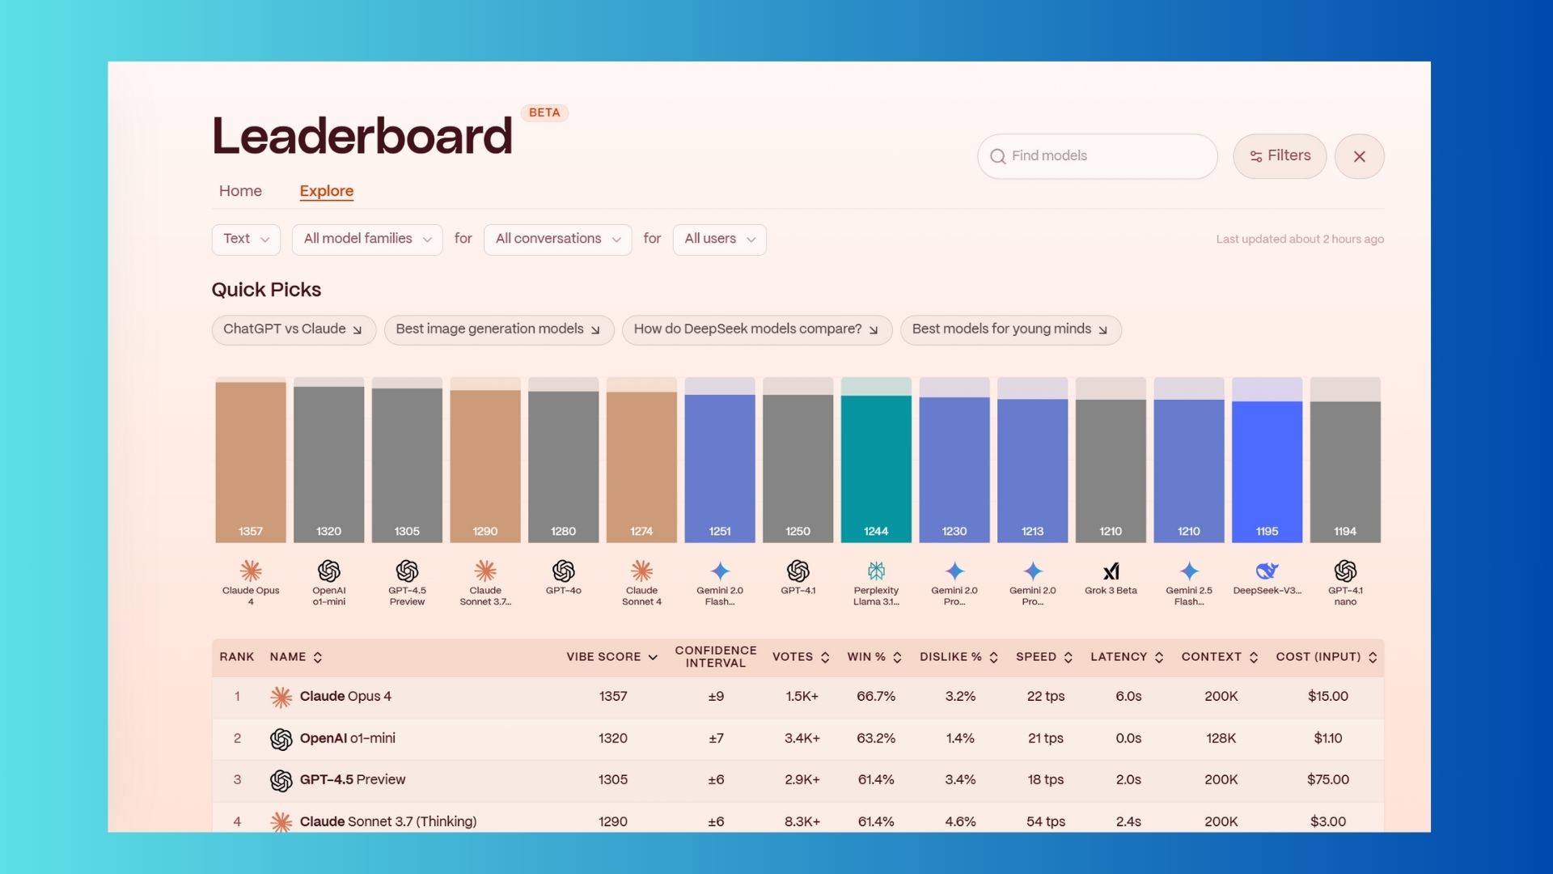
Task: Open ChatGPT vs Claude quick pick
Action: click(x=293, y=329)
